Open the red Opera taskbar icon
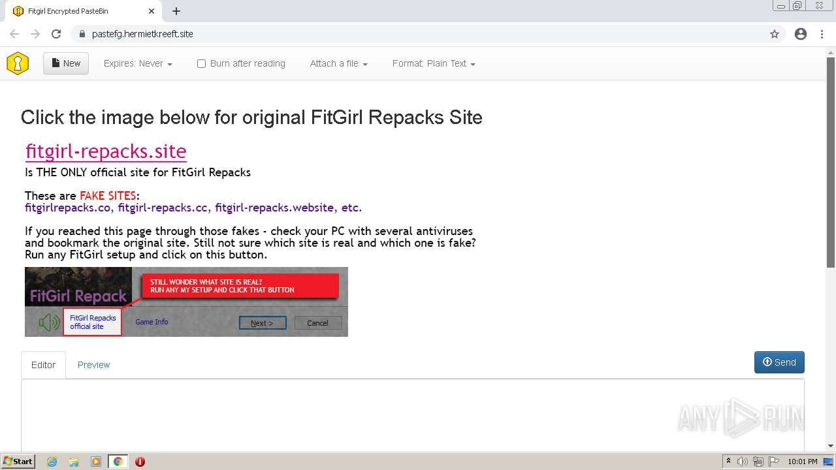The height and width of the screenshot is (470, 836). coord(140,462)
